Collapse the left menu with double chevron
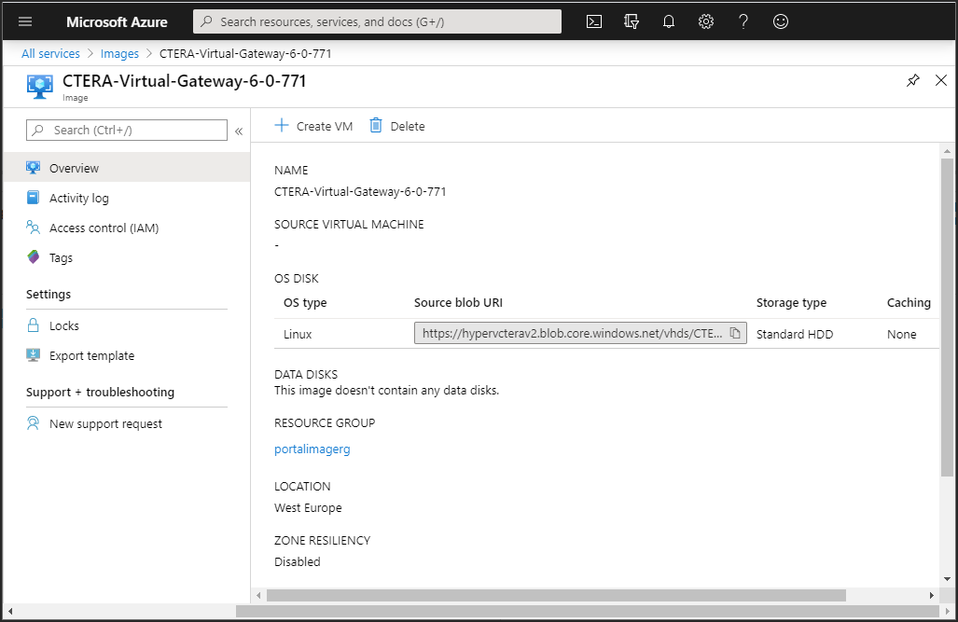Viewport: 958px width, 622px height. pos(239,131)
